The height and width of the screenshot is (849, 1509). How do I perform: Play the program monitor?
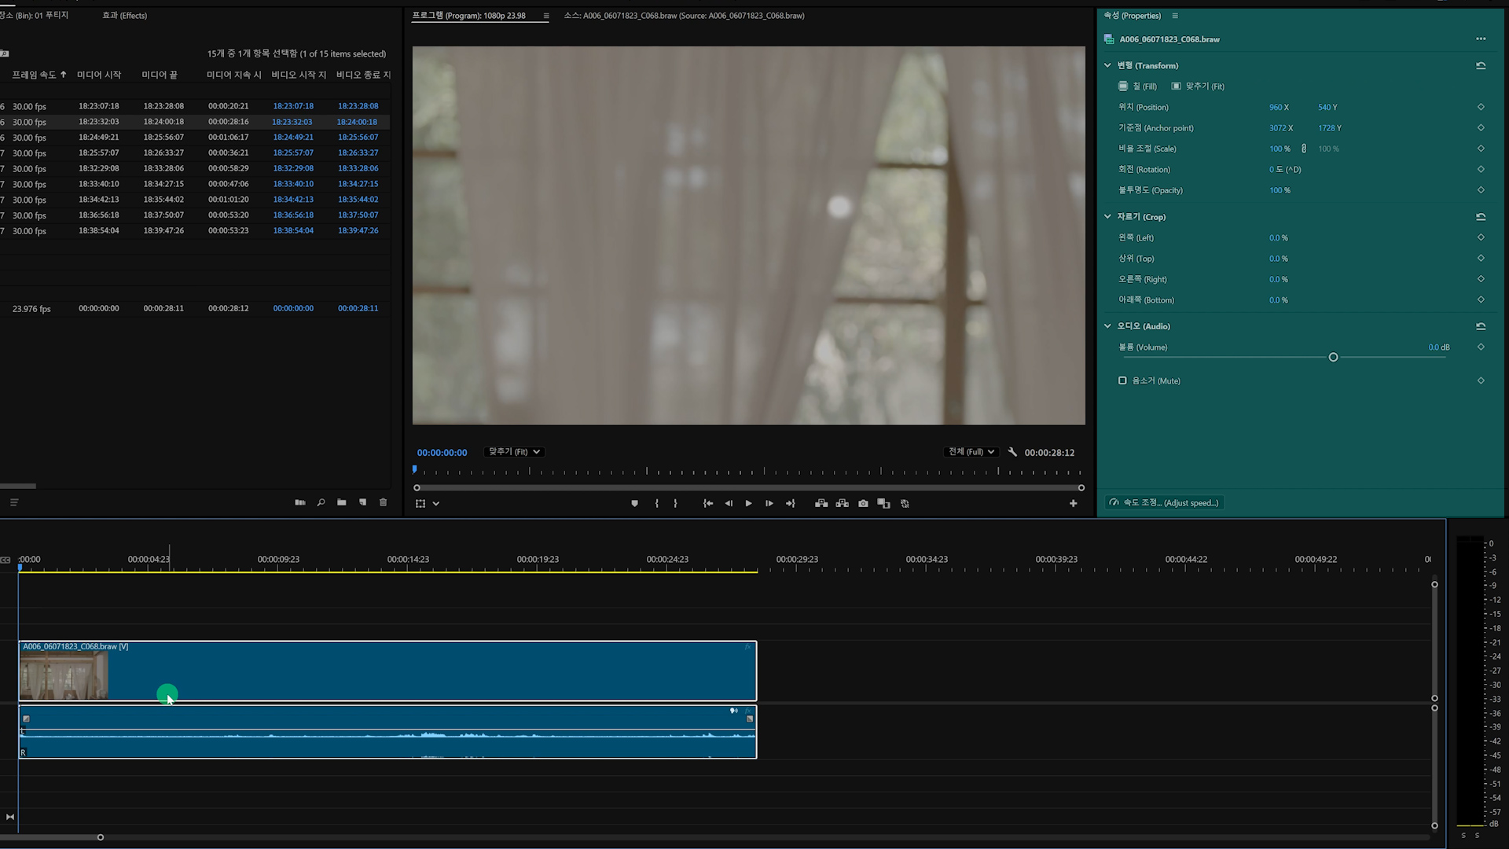point(748,503)
